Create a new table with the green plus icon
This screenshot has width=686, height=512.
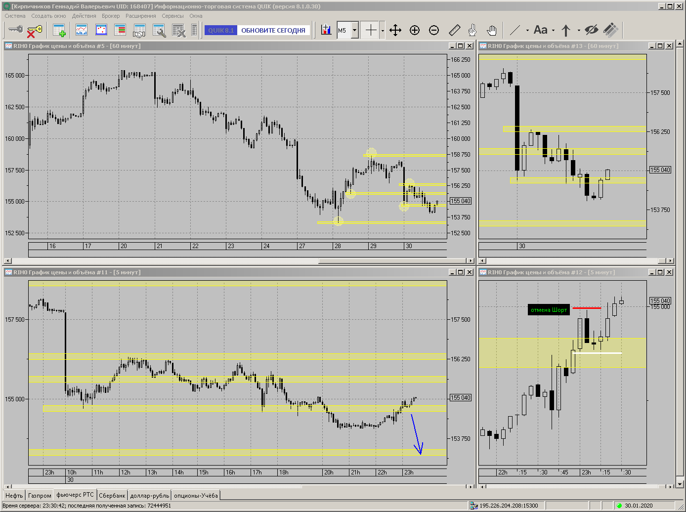tap(59, 31)
